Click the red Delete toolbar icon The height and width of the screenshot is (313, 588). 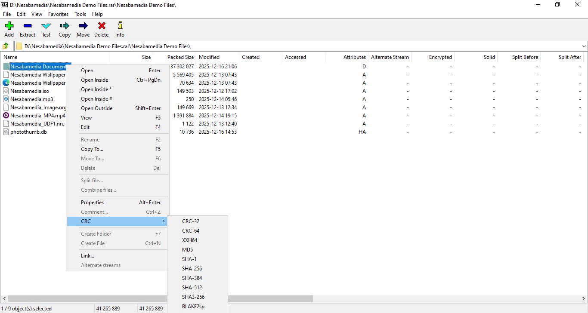coord(102,26)
